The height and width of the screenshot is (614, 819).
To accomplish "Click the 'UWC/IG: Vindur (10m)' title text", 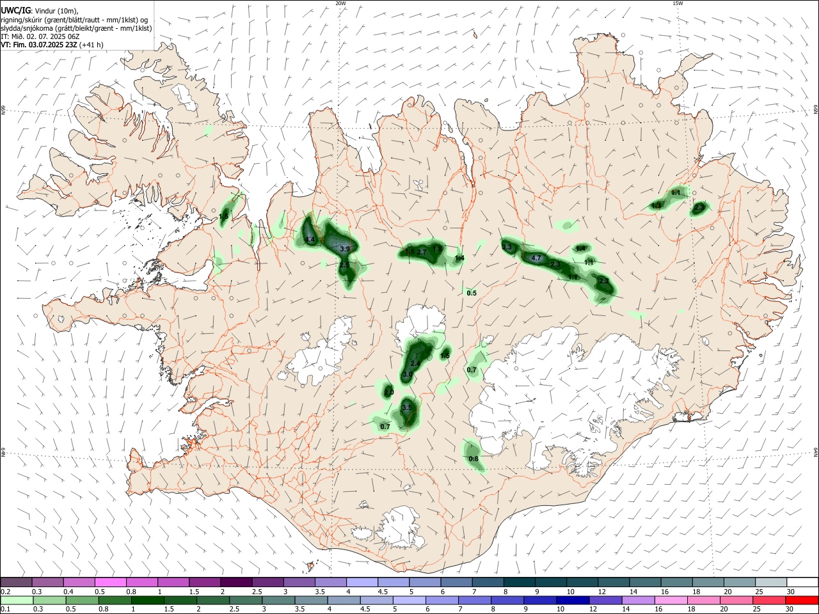I will 39,11.
